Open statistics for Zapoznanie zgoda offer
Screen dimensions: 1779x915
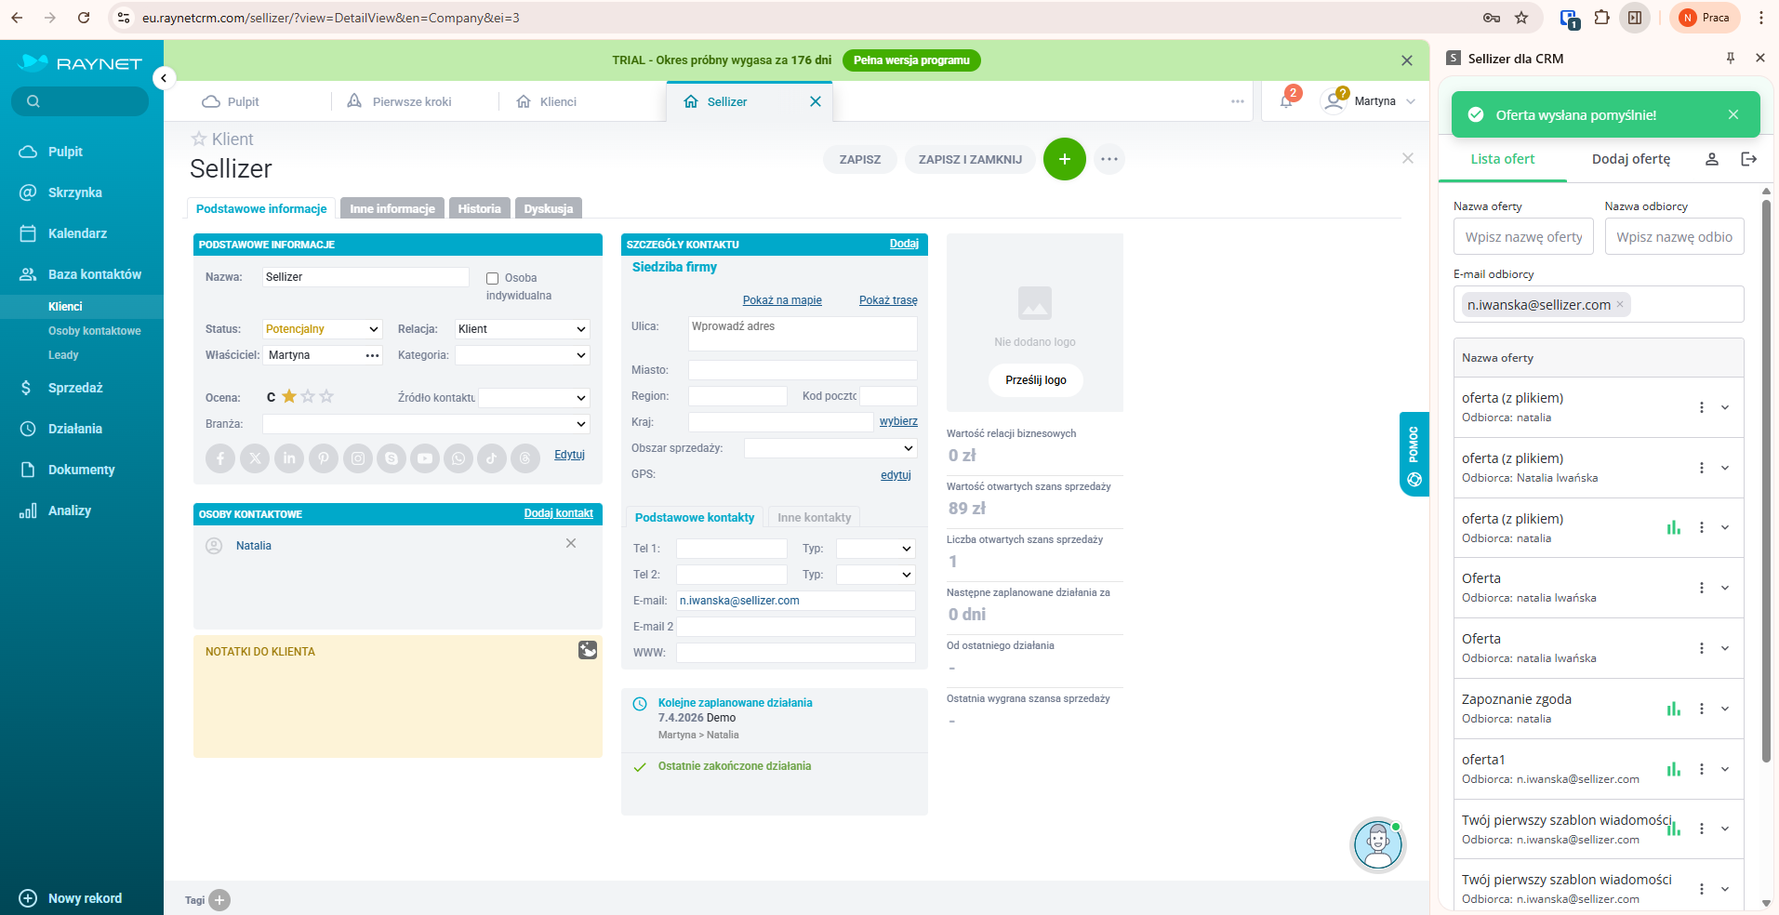[1673, 709]
